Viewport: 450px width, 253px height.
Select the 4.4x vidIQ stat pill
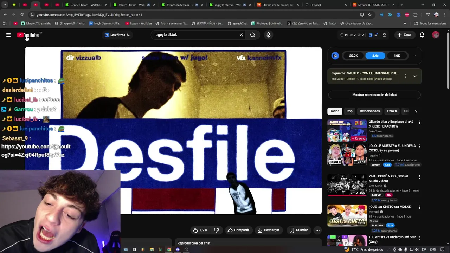375,56
